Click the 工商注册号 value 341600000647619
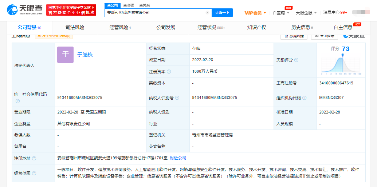This screenshot has height=187, width=377. pos(336,83)
